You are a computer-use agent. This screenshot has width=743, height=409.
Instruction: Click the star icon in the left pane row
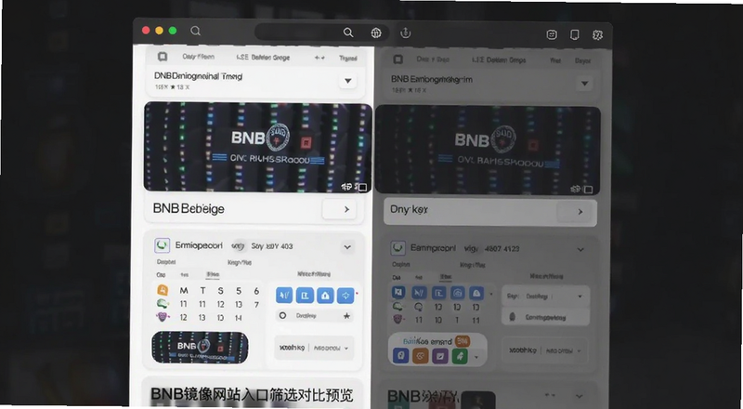click(346, 315)
